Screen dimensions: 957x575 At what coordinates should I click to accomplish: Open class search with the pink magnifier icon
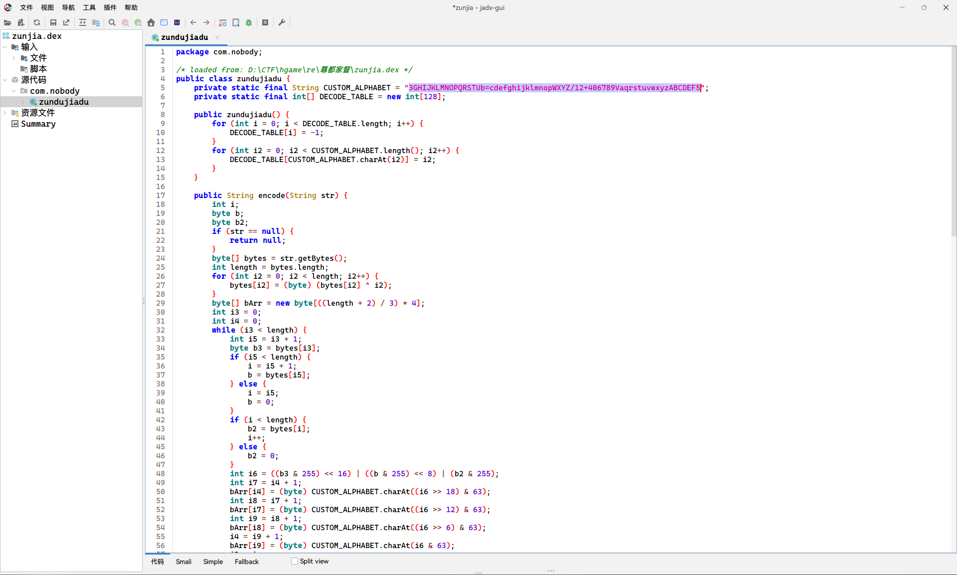click(x=125, y=22)
